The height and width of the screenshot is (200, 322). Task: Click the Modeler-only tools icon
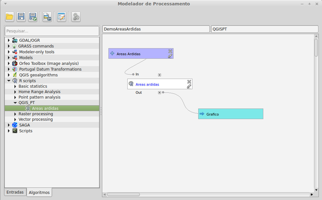(15, 52)
